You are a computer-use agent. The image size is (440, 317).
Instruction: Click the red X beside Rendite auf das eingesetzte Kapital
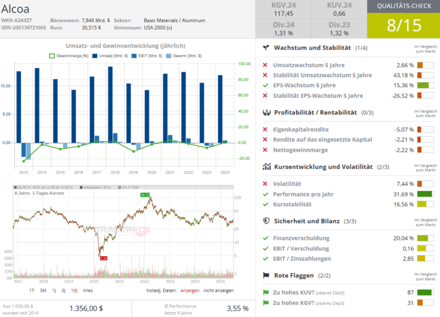265,139
